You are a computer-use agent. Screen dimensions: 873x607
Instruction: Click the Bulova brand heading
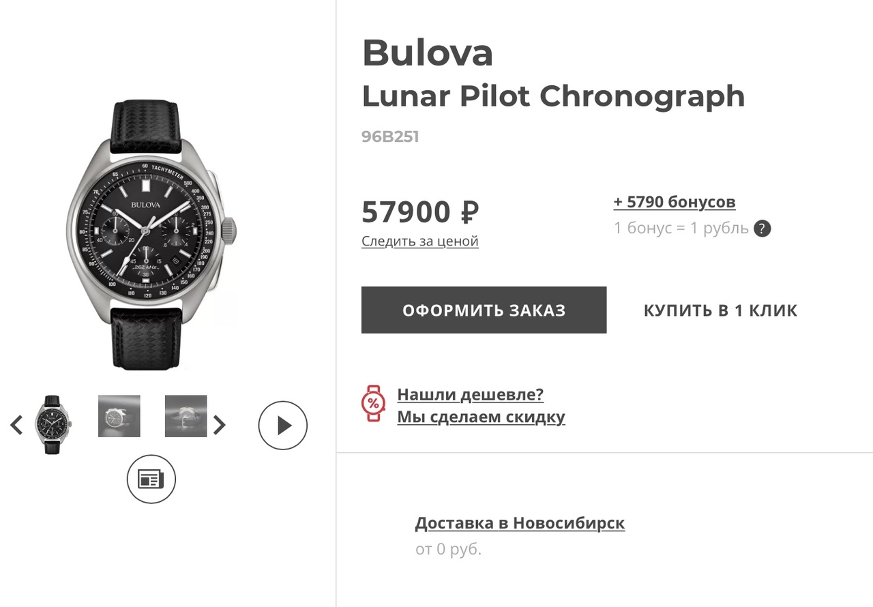click(x=427, y=53)
